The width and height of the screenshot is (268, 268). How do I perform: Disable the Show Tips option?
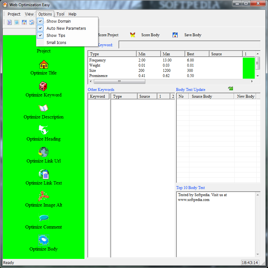[67, 35]
